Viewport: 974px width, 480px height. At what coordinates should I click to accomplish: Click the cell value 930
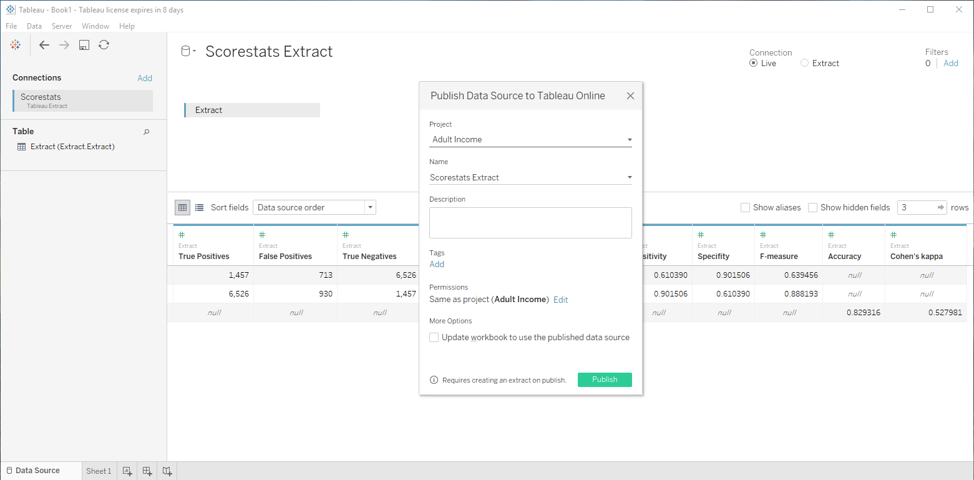[x=325, y=294]
